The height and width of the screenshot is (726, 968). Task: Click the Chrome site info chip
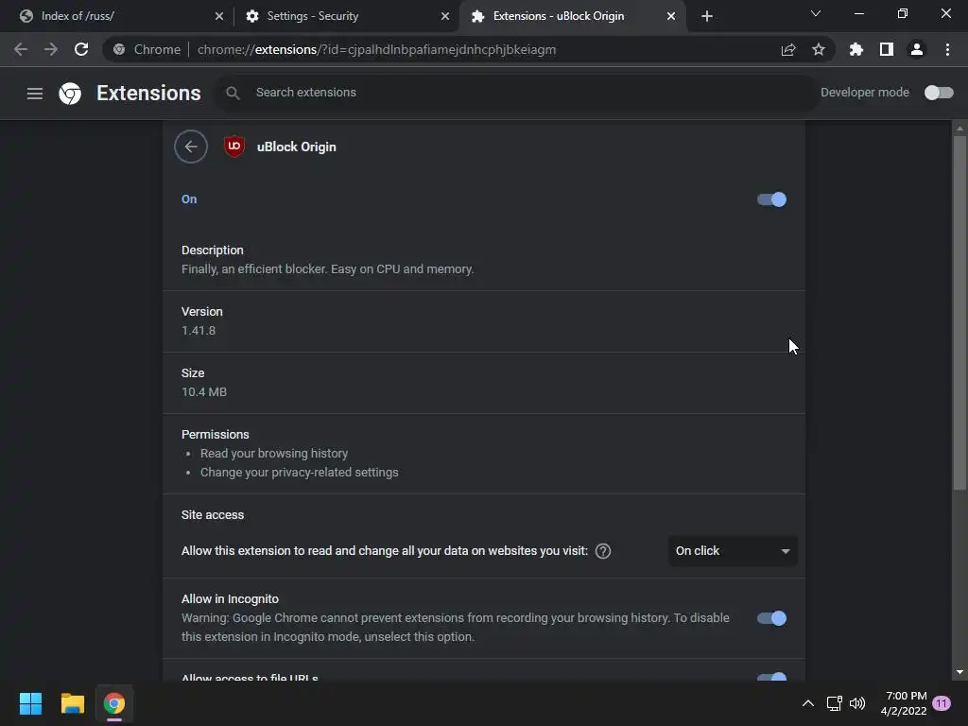pyautogui.click(x=147, y=49)
